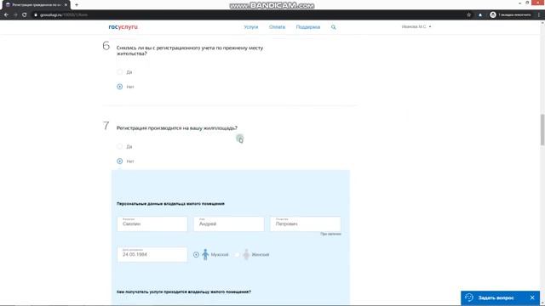Close the current browser tab
The height and width of the screenshot is (306, 545).
point(66,5)
